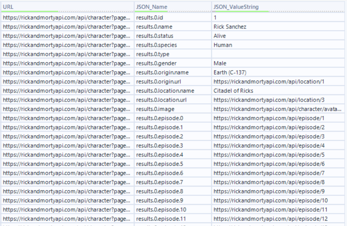Screen dimensions: 347x226
Task: Select the api/episode/7 value cell
Action: tap(278, 174)
